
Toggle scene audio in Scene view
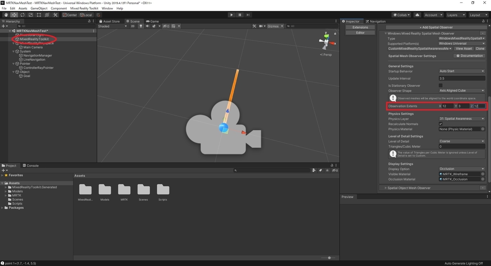(x=147, y=26)
